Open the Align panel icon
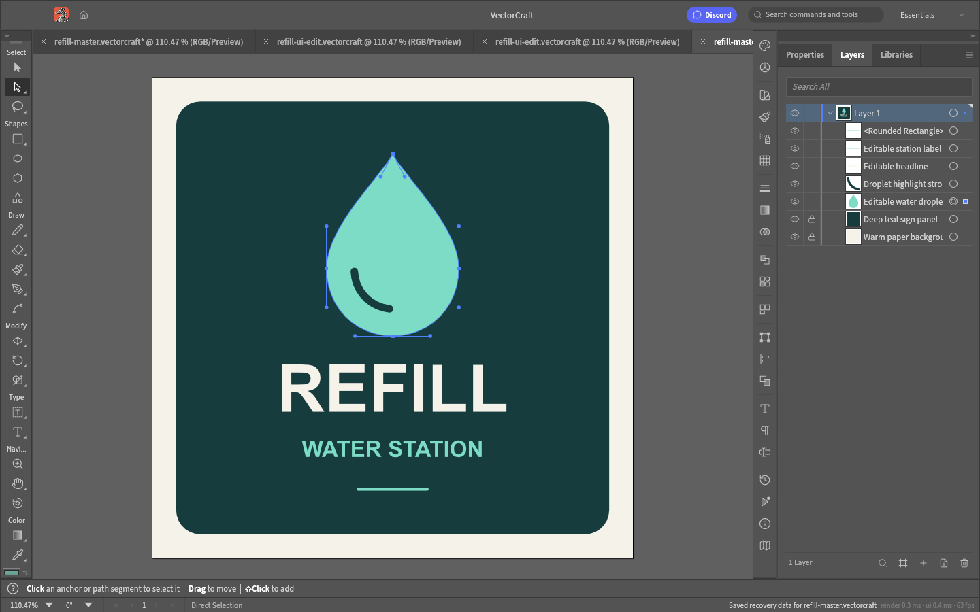Screen dimensions: 980x612 765,359
